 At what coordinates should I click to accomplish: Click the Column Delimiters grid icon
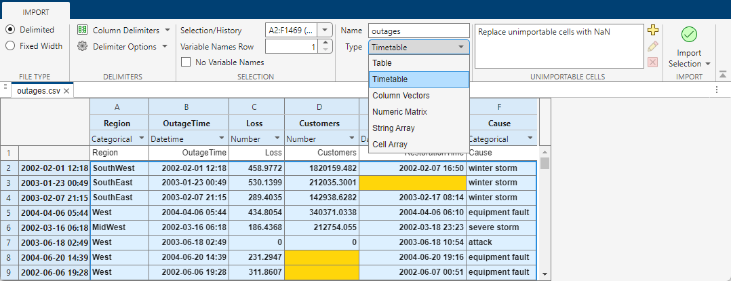[x=83, y=30]
